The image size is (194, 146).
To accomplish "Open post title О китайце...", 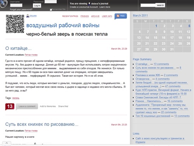I will [18, 48].
